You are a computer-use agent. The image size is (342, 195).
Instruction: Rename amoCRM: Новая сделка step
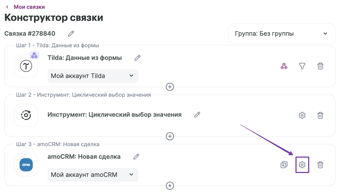coord(136,157)
